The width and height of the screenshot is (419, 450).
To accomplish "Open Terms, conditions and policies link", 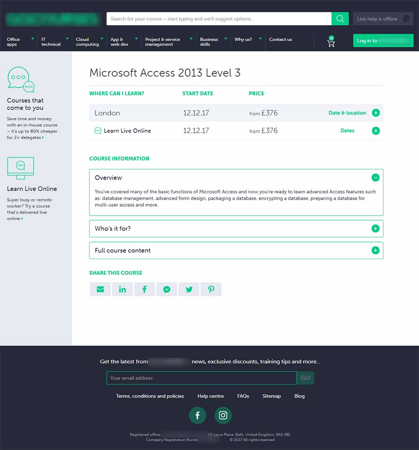I will [x=150, y=396].
